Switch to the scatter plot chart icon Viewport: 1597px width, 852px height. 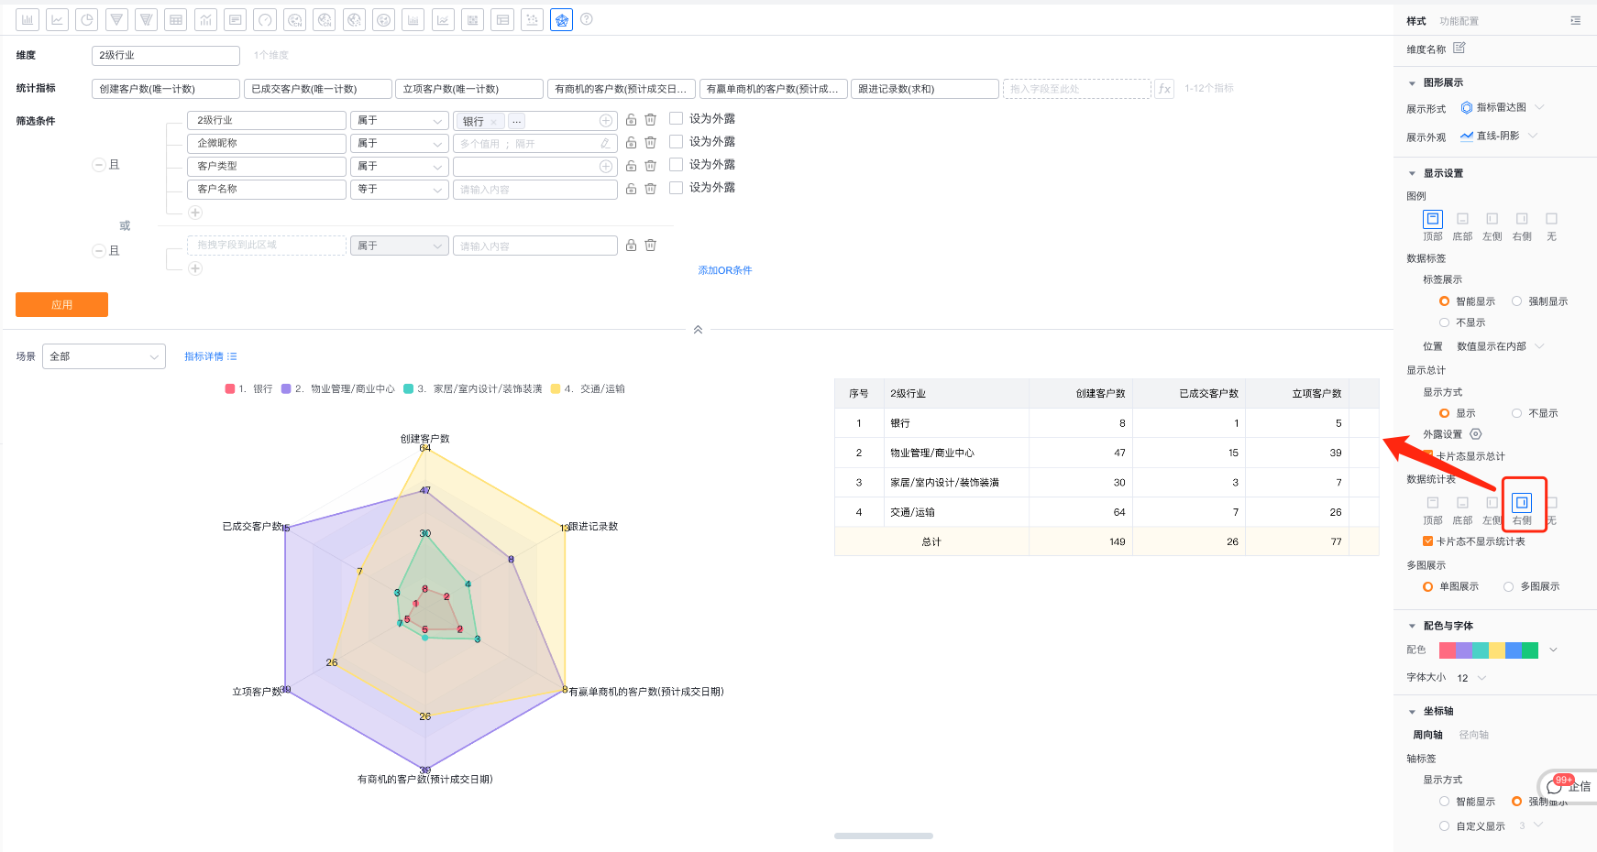(x=532, y=19)
